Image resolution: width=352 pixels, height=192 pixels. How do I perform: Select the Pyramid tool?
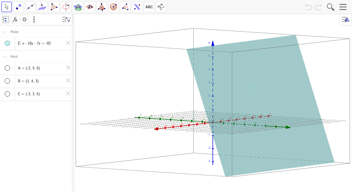click(x=102, y=7)
